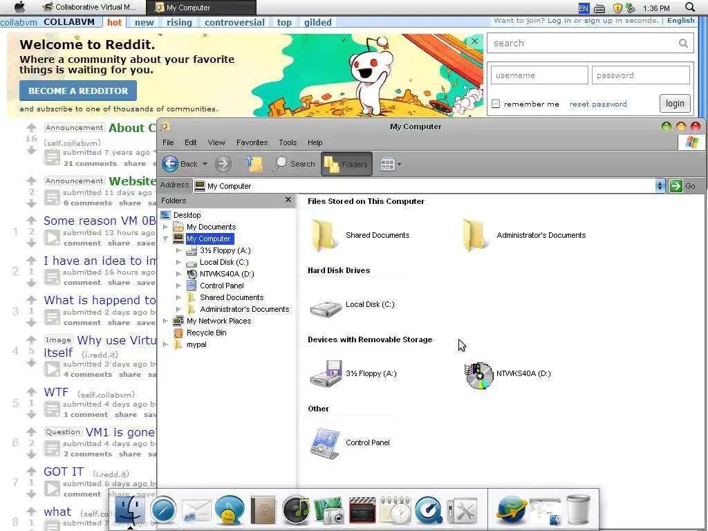Expand the mypal folder tree node
Viewport: 708px width, 531px height.
click(x=166, y=344)
